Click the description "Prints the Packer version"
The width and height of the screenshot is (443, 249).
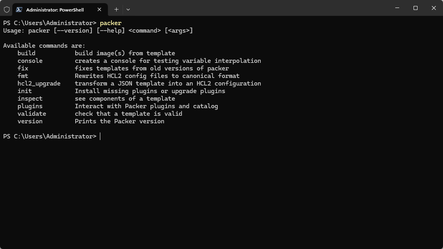[119, 121]
